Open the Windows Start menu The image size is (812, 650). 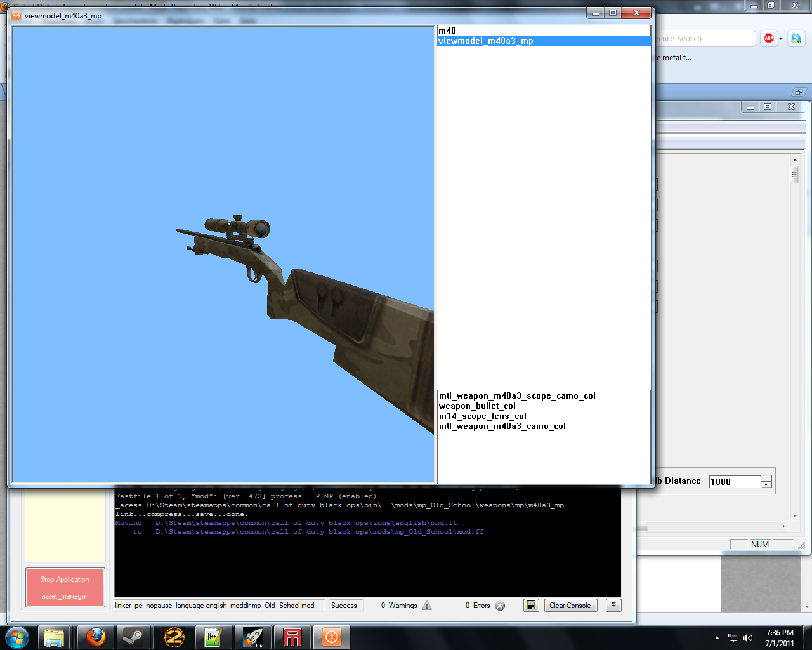pos(17,637)
